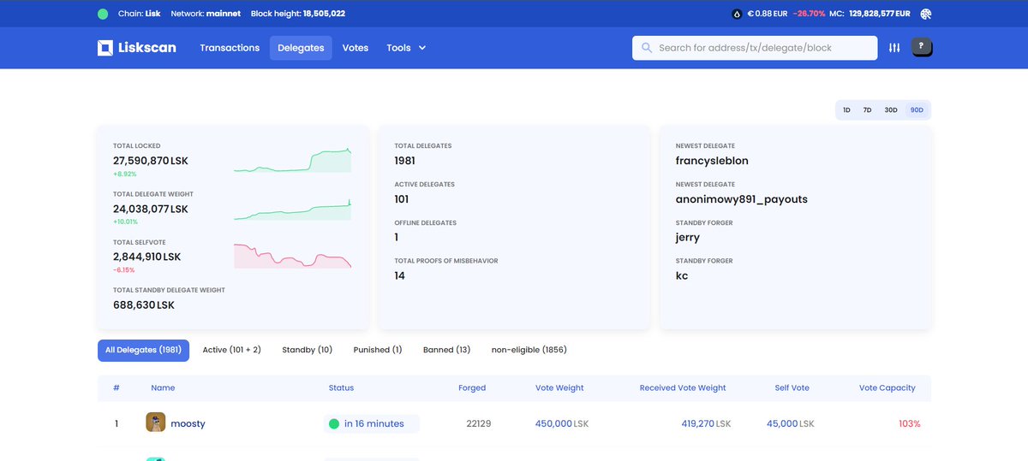
Task: Open the Delegates page
Action: coord(301,48)
